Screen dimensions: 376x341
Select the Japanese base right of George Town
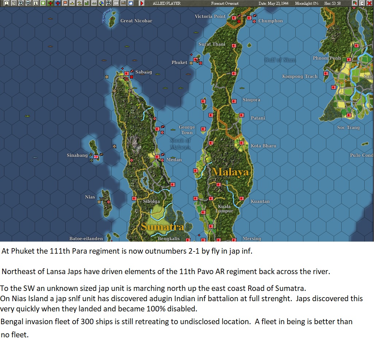[203, 129]
